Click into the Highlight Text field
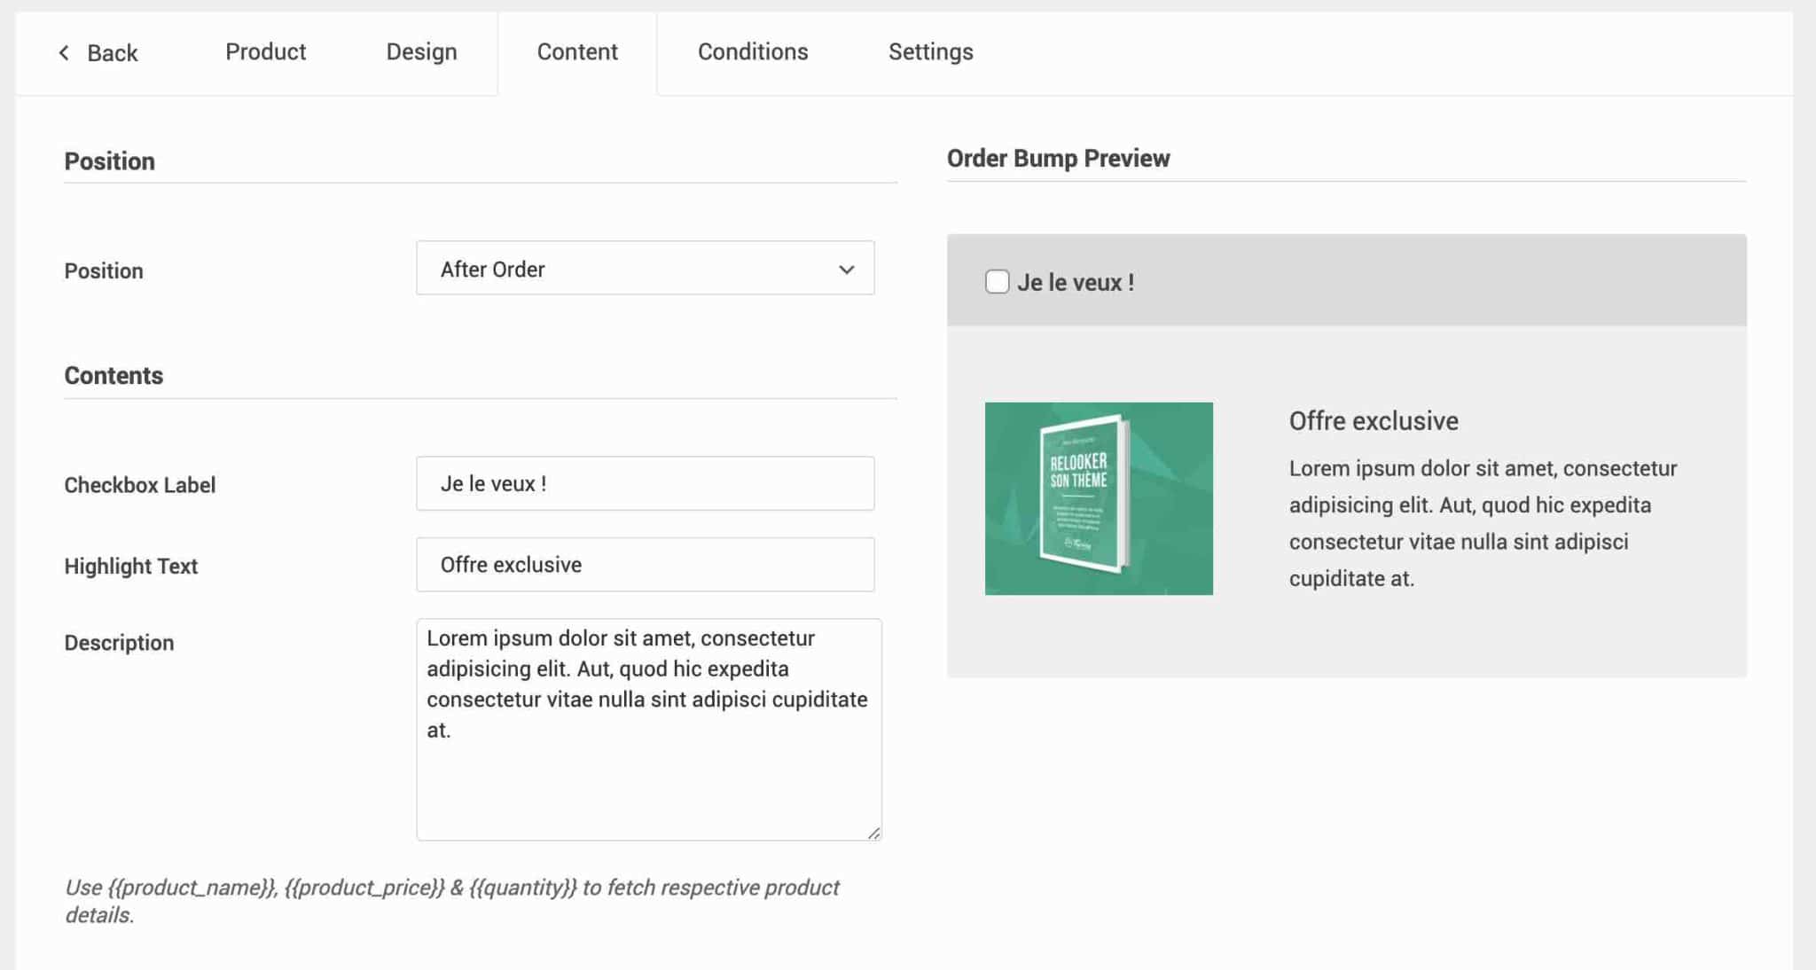Image resolution: width=1816 pixels, height=970 pixels. (645, 565)
